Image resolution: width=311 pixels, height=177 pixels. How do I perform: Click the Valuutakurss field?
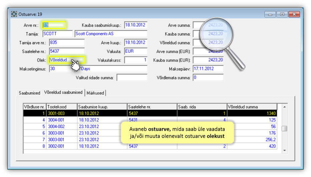(136, 60)
